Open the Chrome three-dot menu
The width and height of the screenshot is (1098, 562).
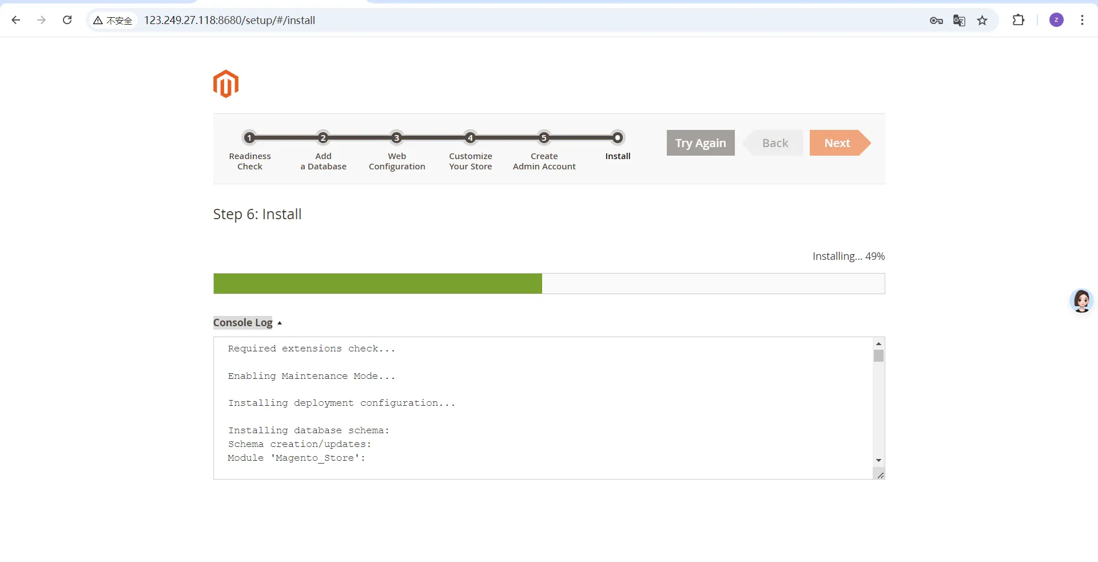coord(1082,20)
